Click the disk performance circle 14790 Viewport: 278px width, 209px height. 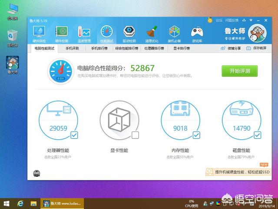coord(242,120)
